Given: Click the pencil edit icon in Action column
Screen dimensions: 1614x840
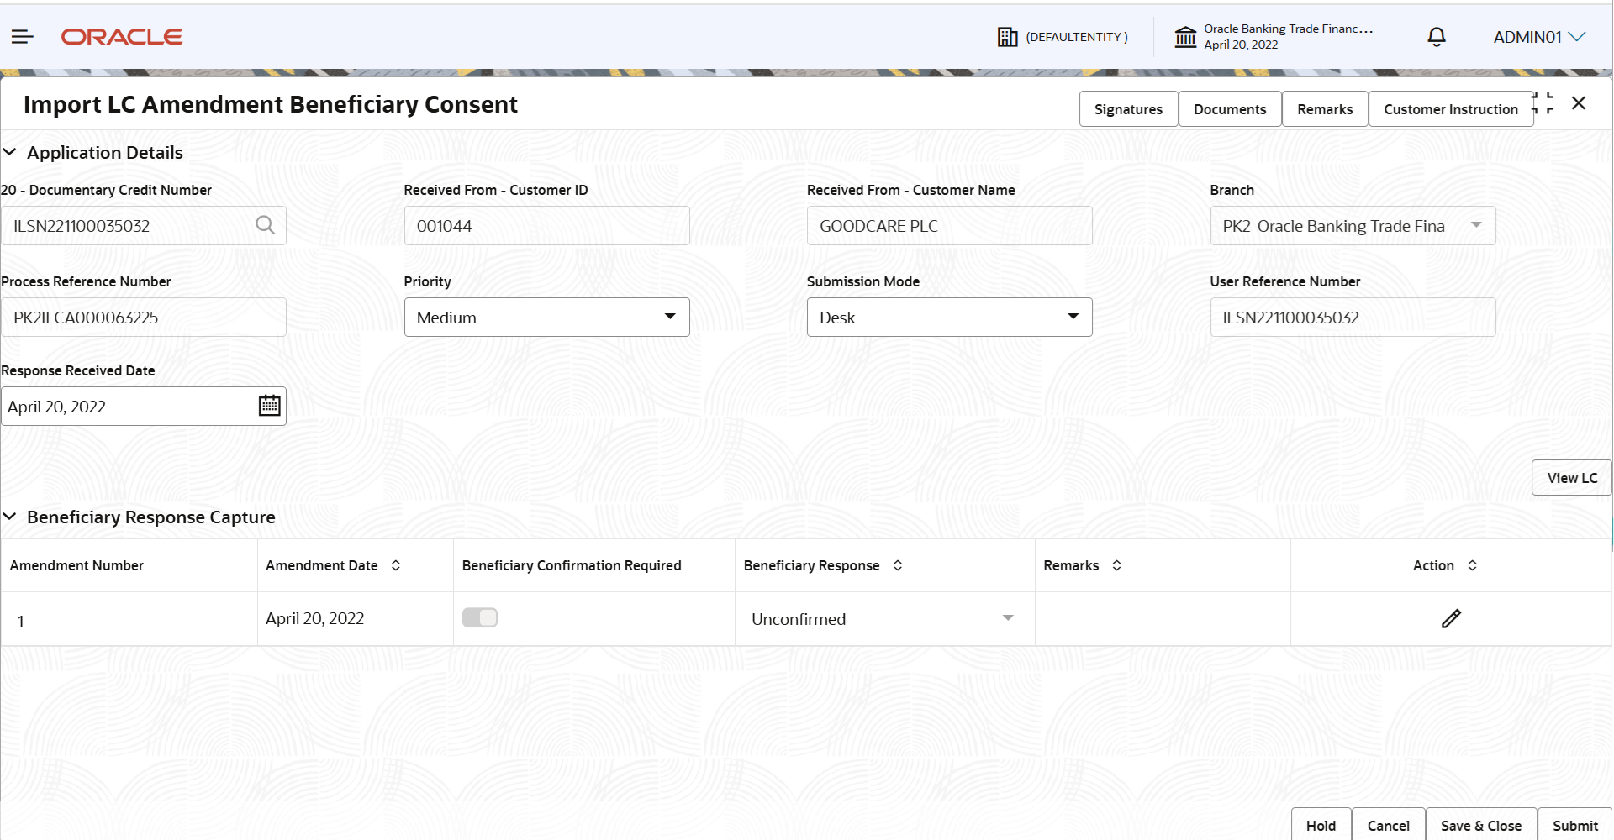Looking at the screenshot, I should (x=1451, y=619).
